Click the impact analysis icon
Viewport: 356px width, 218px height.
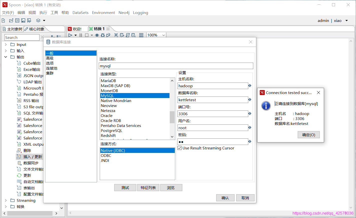click(x=122, y=35)
